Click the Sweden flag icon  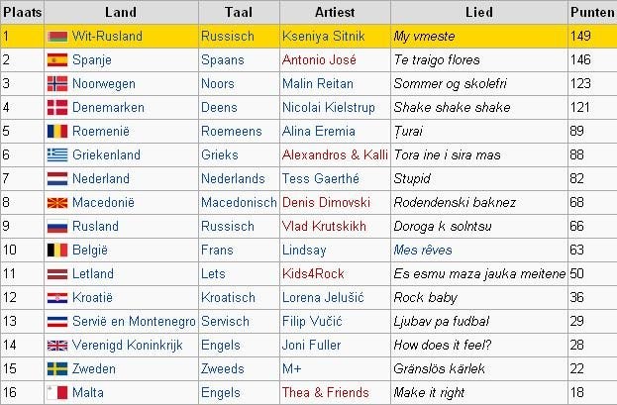[x=57, y=369]
